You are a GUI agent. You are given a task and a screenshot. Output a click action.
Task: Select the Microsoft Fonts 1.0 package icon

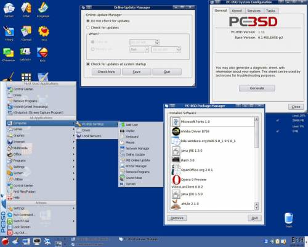[176, 122]
